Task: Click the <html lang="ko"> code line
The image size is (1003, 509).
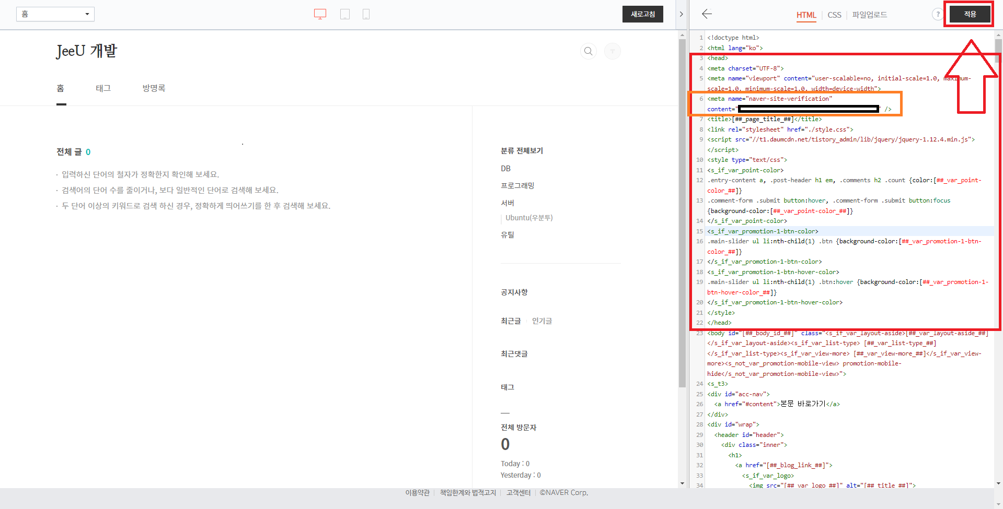Action: pos(735,48)
